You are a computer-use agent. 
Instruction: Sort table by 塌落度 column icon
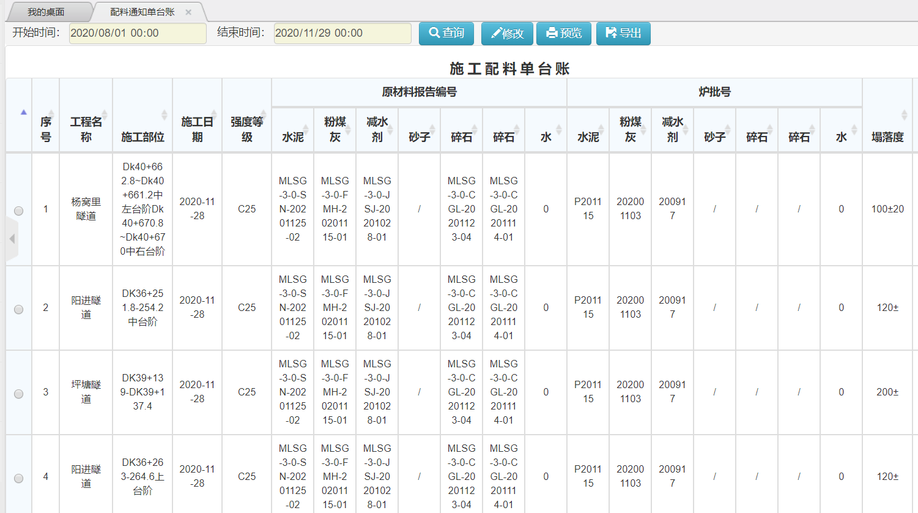point(904,114)
